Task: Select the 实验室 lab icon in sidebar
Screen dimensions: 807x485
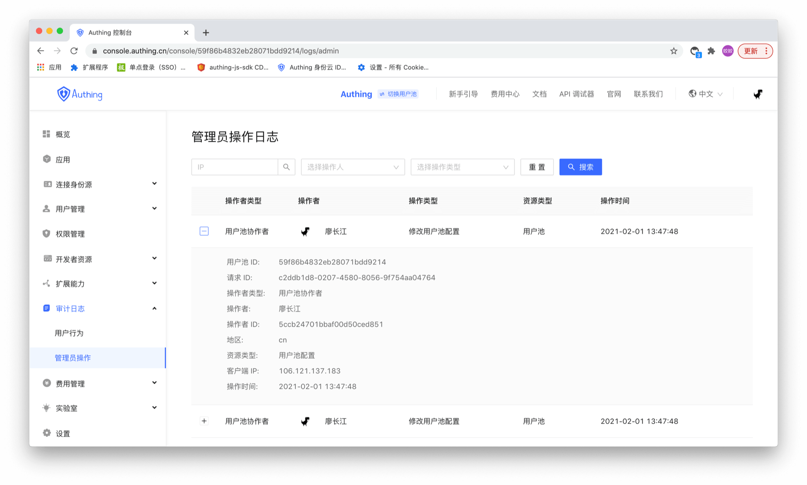Action: [46, 407]
